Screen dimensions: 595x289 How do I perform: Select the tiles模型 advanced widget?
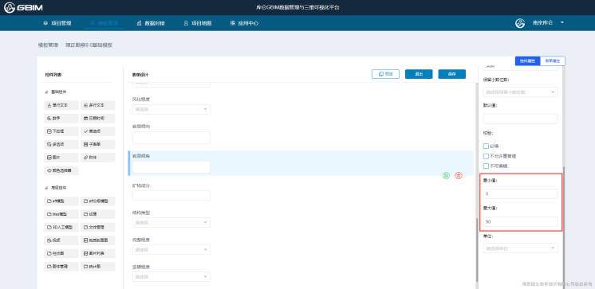(61, 214)
